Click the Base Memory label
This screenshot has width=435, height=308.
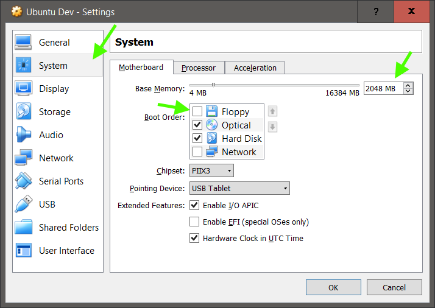pyautogui.click(x=160, y=89)
